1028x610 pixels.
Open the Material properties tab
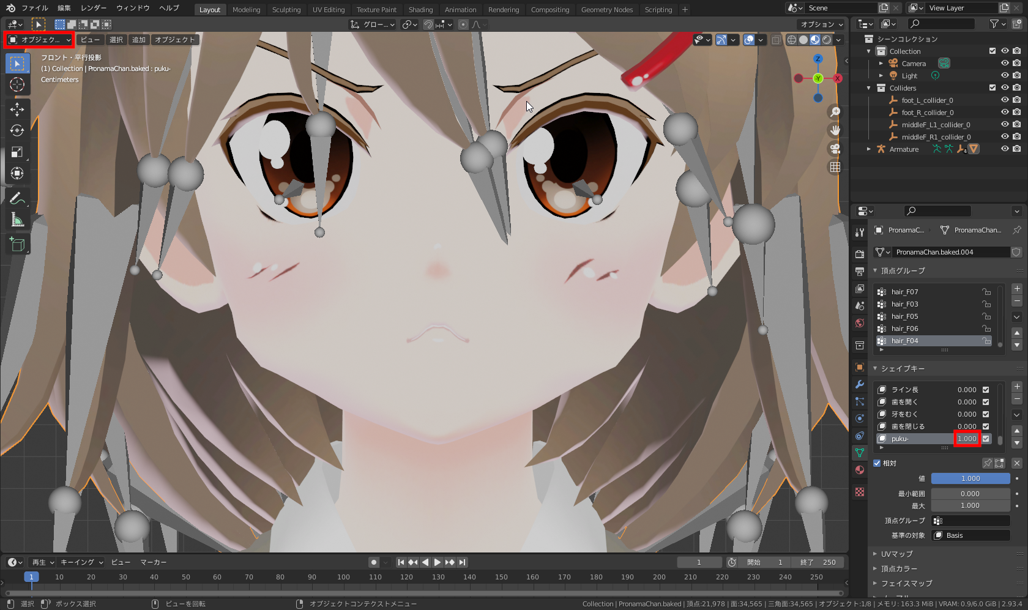pyautogui.click(x=860, y=470)
